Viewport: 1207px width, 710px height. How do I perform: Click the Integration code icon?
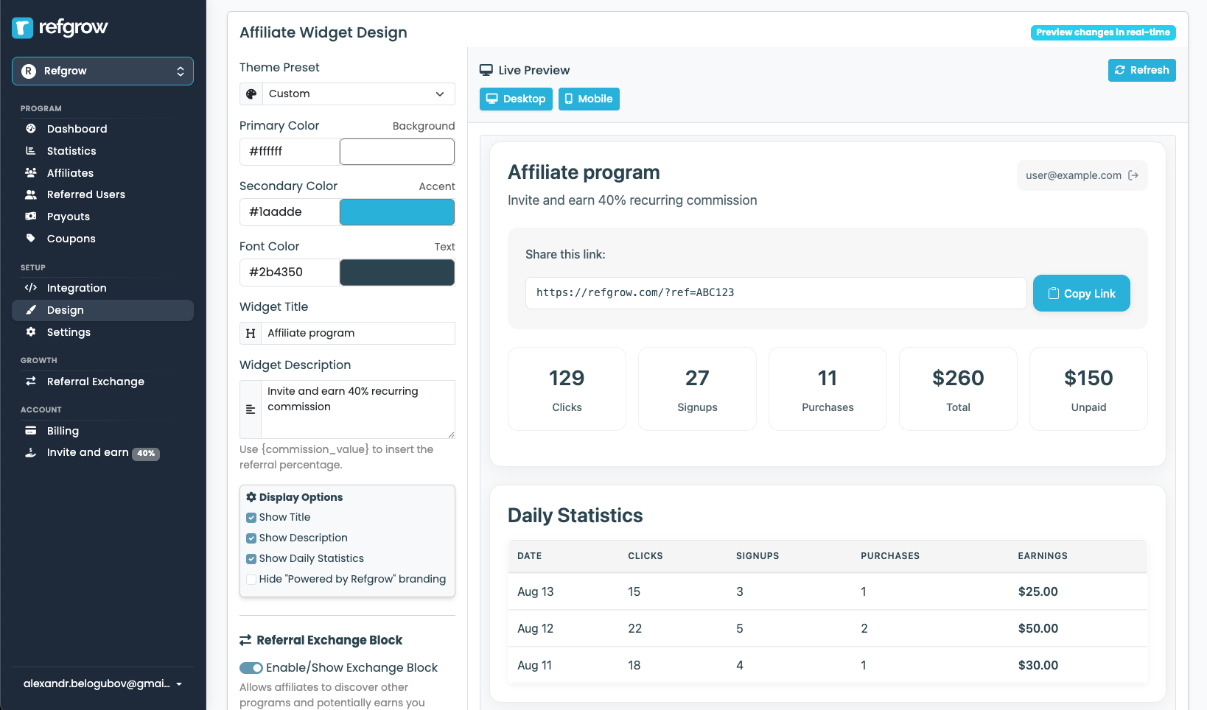pyautogui.click(x=31, y=288)
